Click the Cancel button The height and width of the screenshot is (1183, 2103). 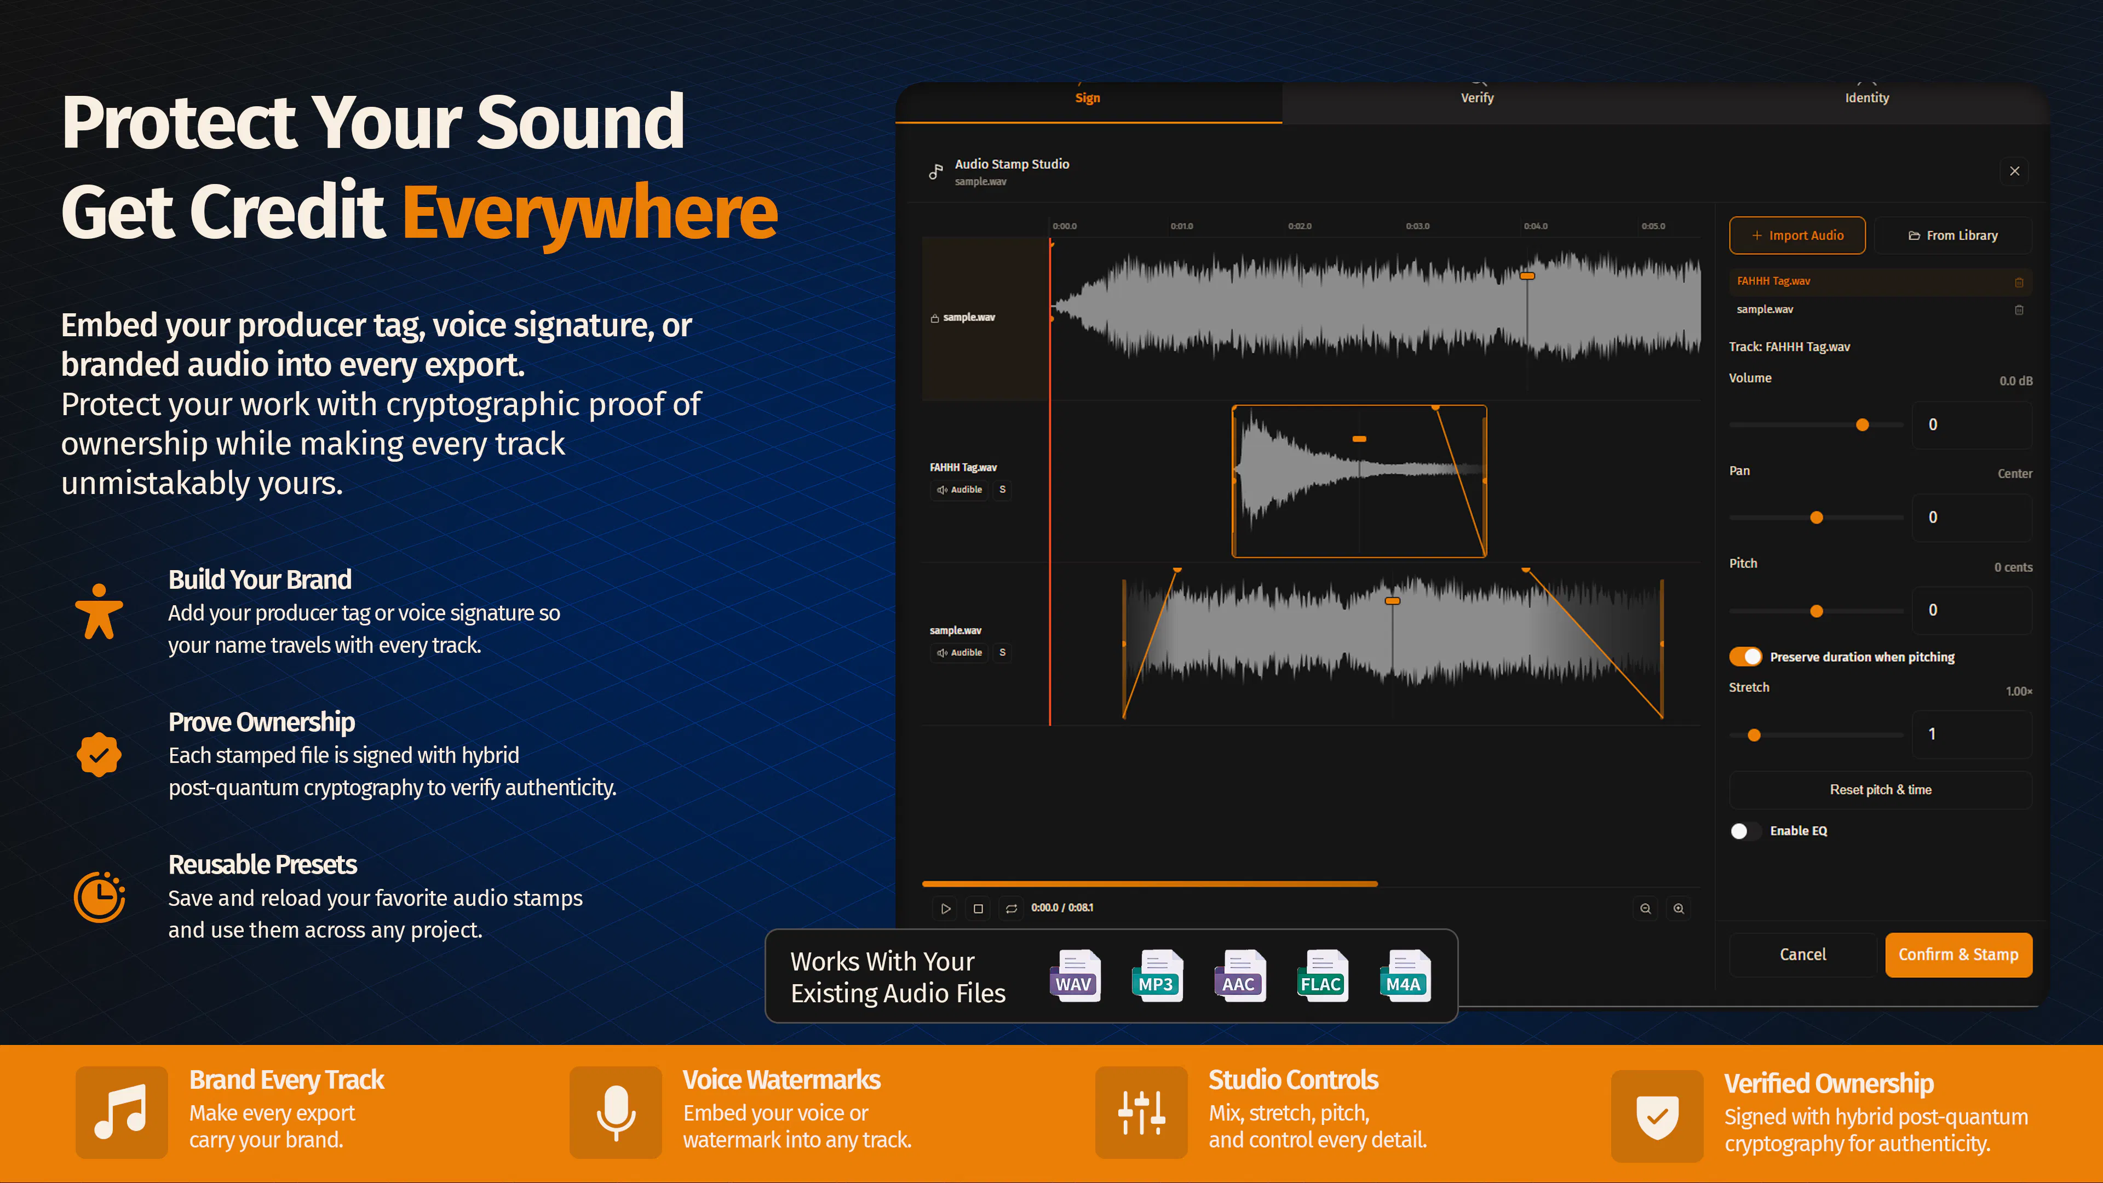point(1802,955)
